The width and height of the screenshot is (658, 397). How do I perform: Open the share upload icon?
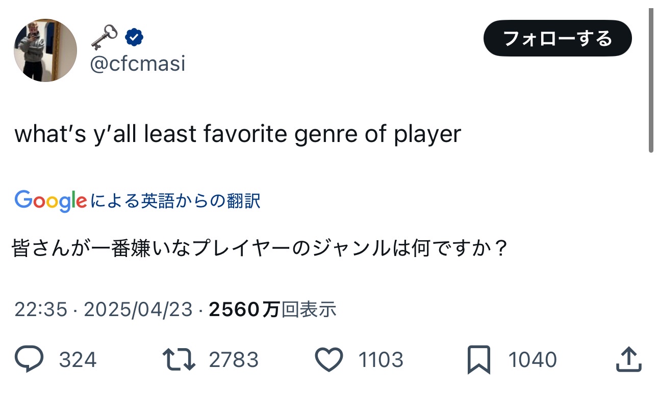[x=628, y=360]
